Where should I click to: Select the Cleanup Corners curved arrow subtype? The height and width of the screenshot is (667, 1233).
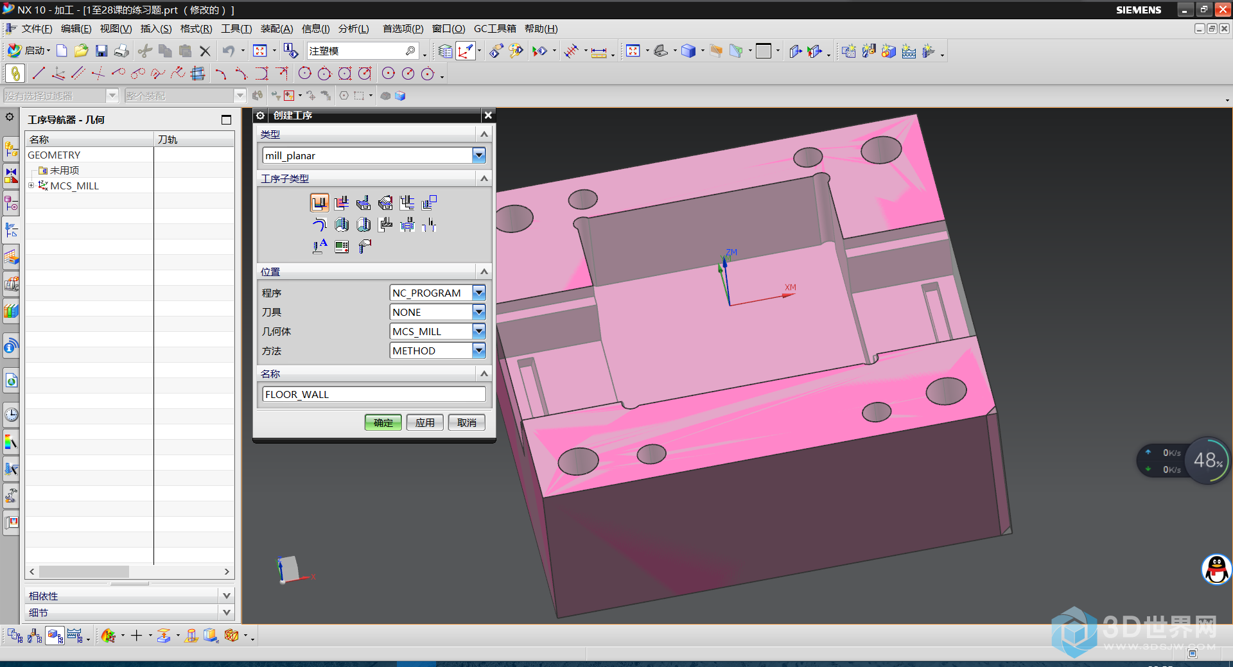[x=319, y=225]
